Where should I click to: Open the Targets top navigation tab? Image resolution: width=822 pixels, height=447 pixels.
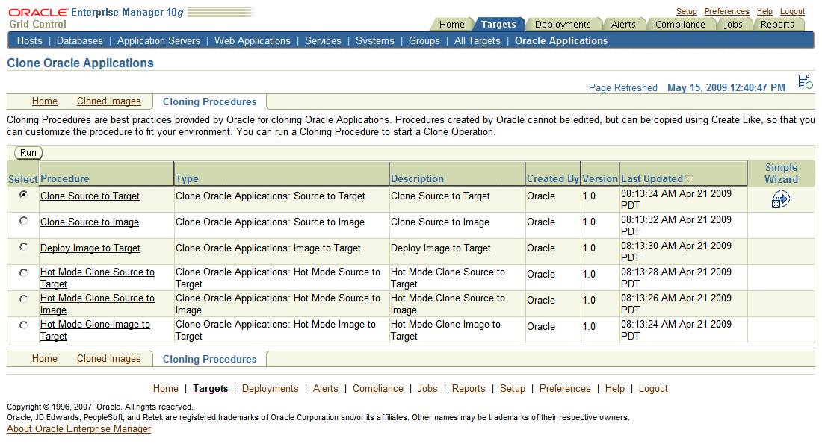click(498, 24)
